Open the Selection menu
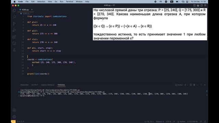This screenshot has height=123, width=219. click(41, 1)
